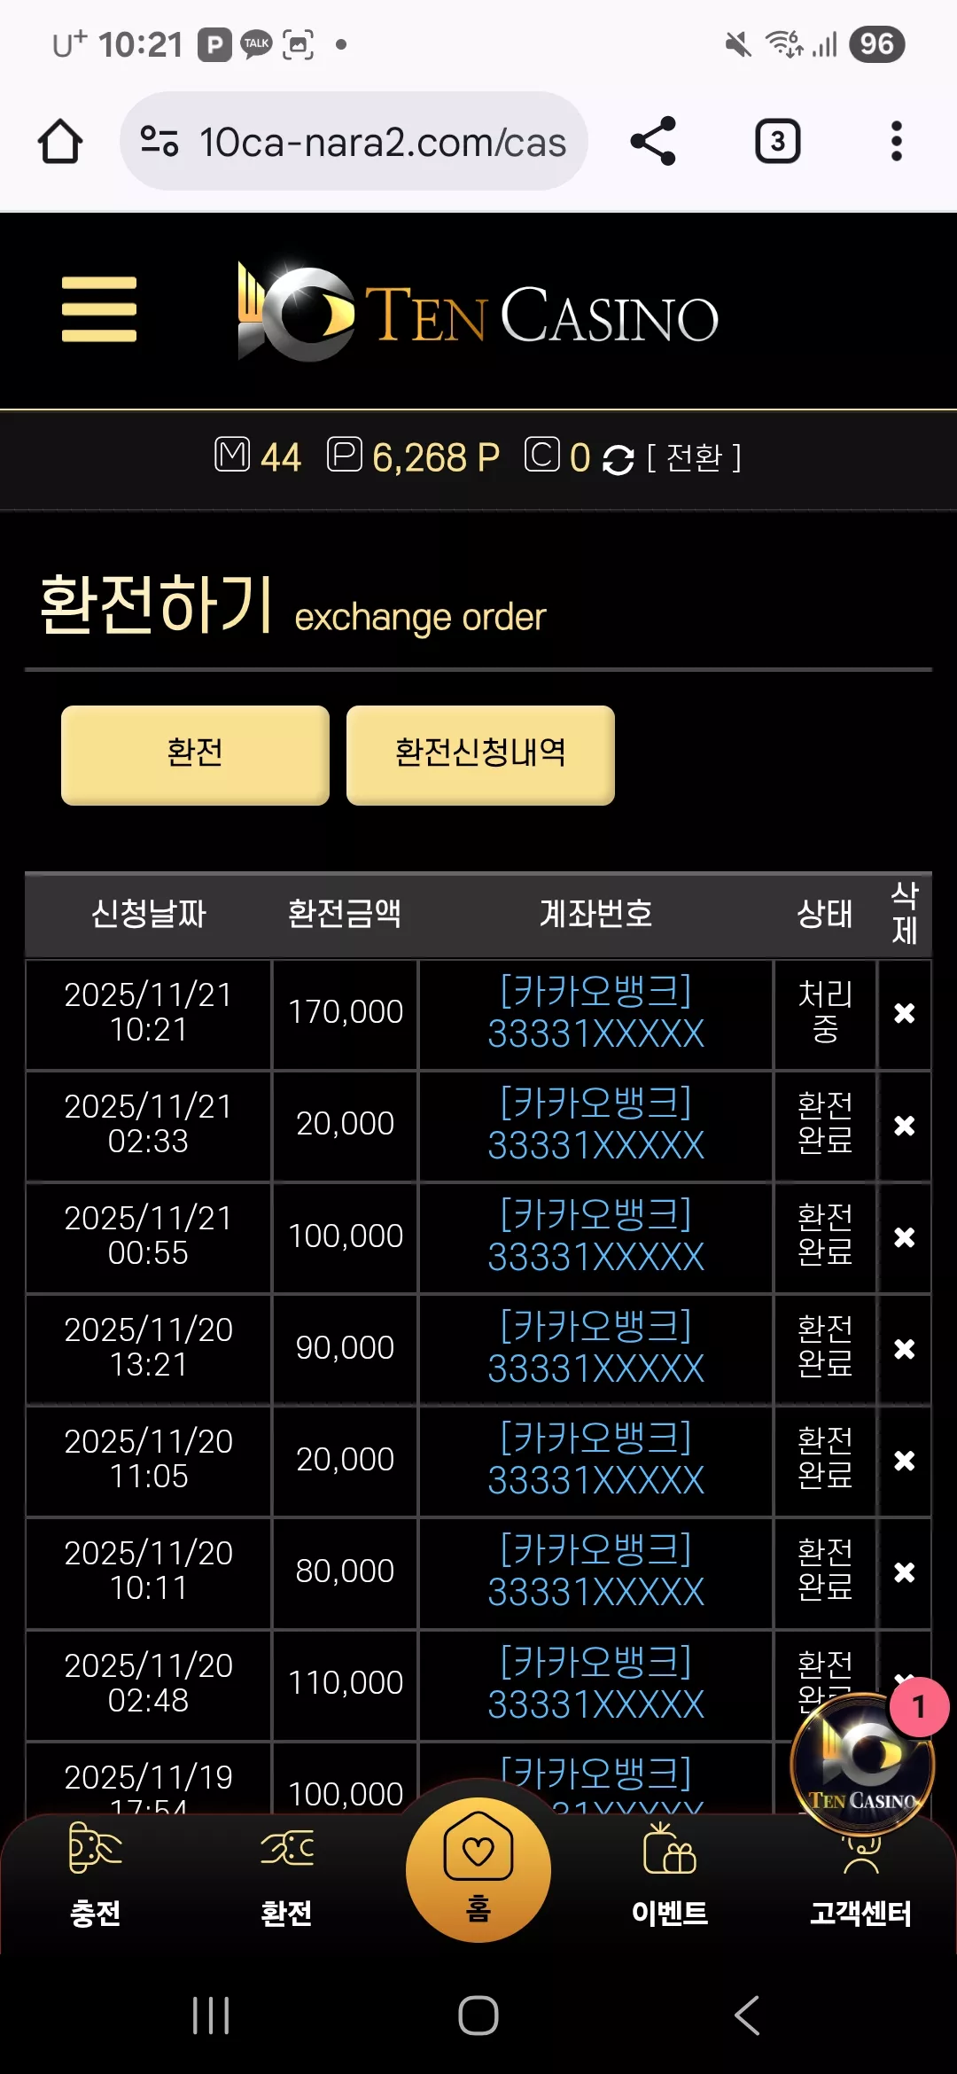
Task: Tap the browser home icon
Action: 60,142
